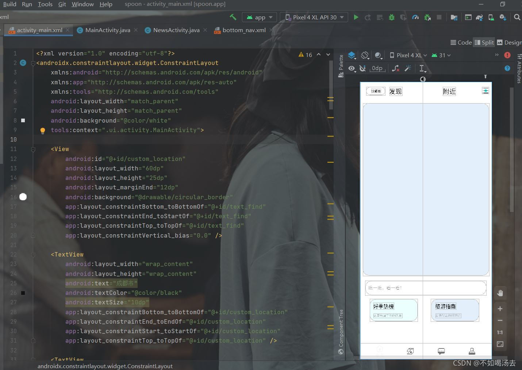Screen dimensions: 522x370
Task: Open the SDK Manager cube icon
Action: (x=503, y=17)
